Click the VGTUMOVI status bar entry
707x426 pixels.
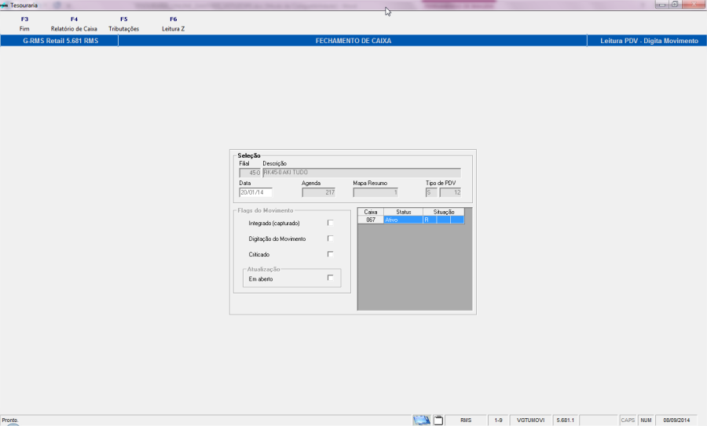[531, 421]
